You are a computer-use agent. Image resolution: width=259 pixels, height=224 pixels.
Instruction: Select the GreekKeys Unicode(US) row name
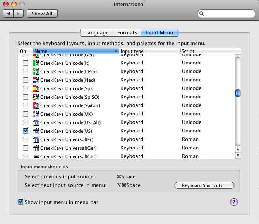tap(66, 131)
